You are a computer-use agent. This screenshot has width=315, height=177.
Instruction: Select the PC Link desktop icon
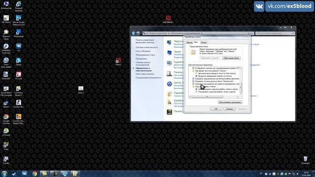[19, 76]
